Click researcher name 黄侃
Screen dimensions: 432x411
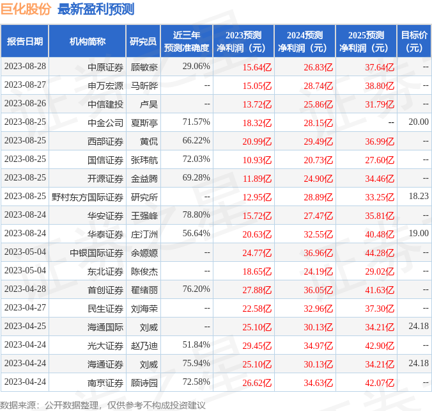pyautogui.click(x=149, y=141)
